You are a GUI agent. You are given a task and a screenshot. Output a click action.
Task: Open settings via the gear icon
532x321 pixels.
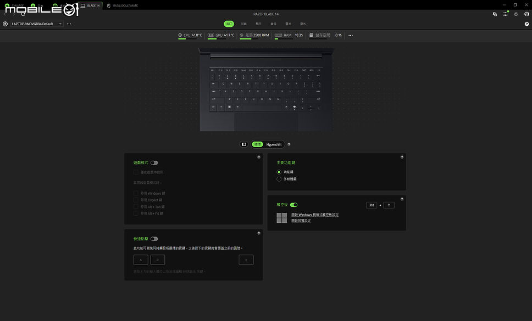(x=516, y=14)
